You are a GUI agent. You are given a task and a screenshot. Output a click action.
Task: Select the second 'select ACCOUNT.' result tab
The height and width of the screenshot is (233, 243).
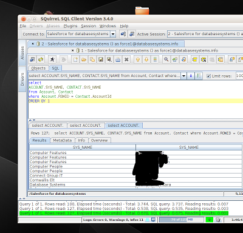(x=86, y=126)
